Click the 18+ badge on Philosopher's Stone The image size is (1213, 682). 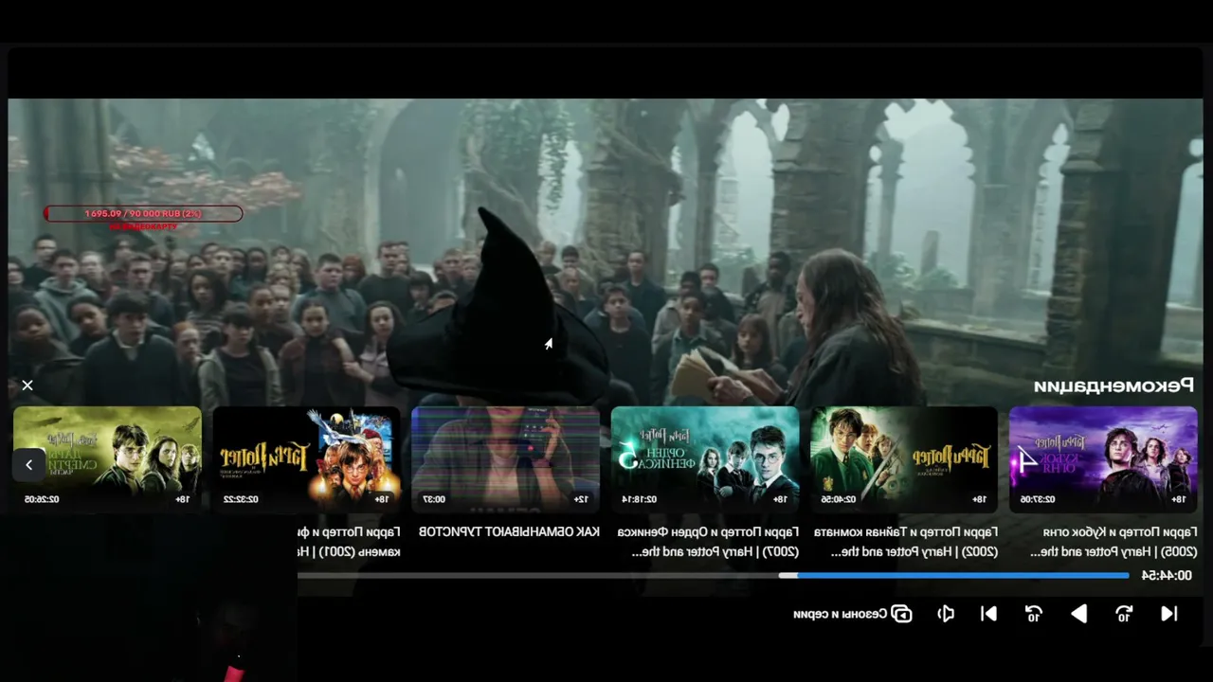click(x=382, y=499)
